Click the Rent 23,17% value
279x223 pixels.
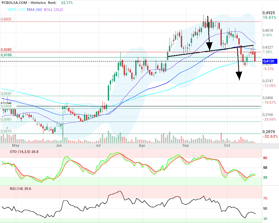[67, 3]
